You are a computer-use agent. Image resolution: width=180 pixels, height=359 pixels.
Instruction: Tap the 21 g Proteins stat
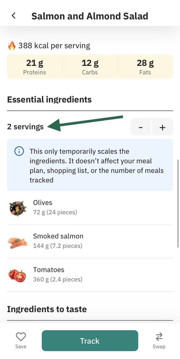34,67
